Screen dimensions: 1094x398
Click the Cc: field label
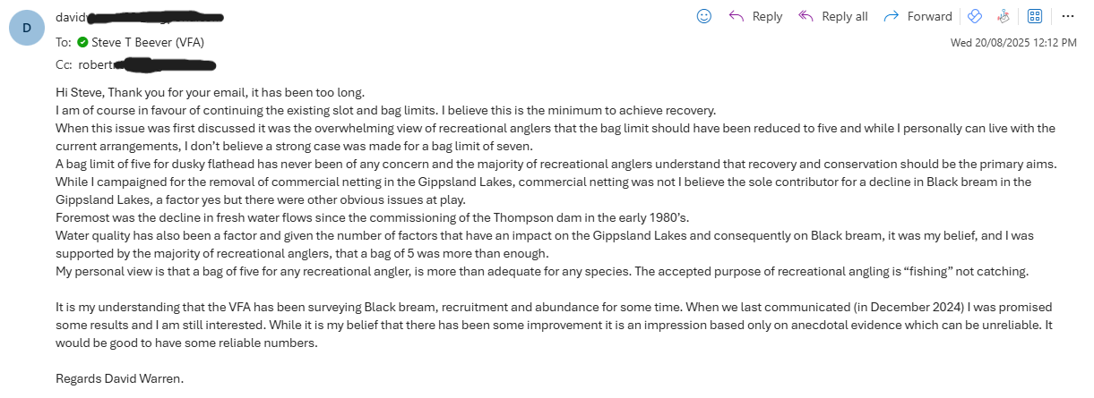click(64, 64)
